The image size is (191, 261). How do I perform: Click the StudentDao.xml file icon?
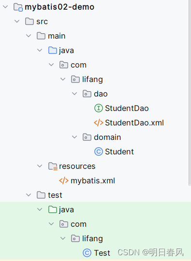[99, 123]
